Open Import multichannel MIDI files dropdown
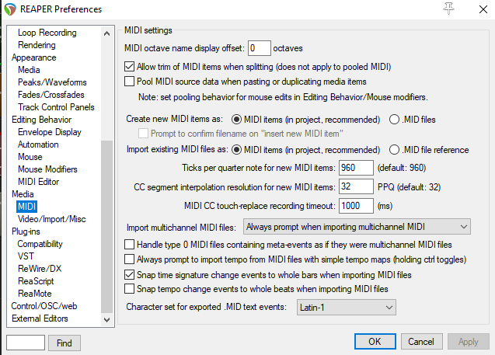 coord(357,227)
